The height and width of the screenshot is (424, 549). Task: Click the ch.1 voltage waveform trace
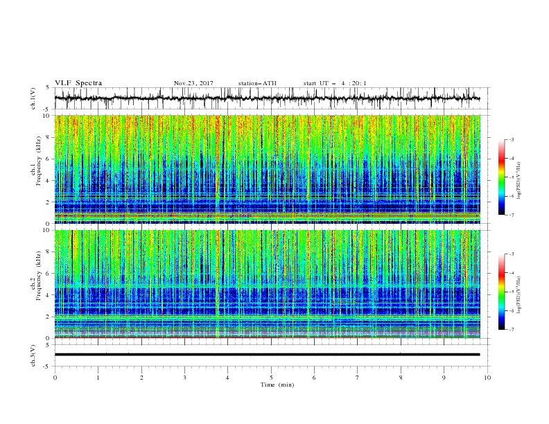(x=267, y=98)
